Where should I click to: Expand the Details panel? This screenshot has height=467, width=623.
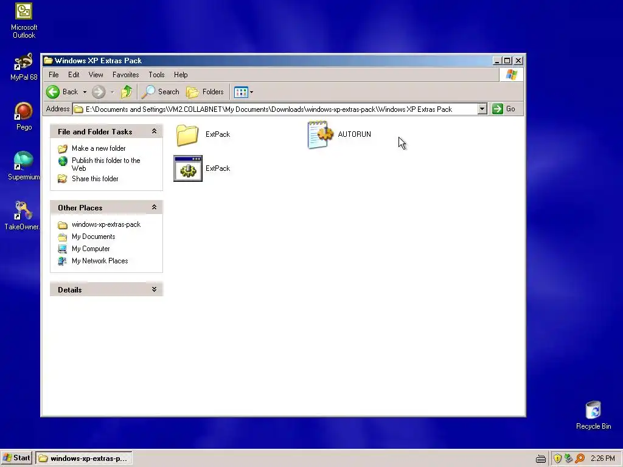154,289
